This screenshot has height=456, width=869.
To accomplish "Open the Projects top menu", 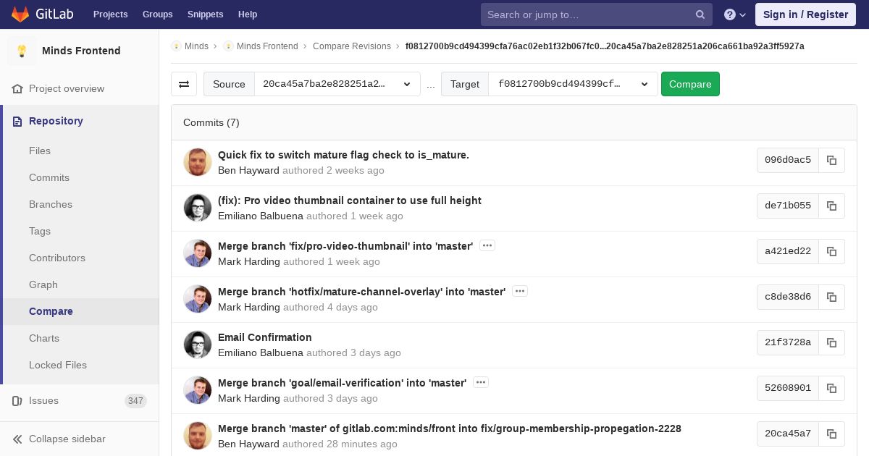I will pyautogui.click(x=111, y=14).
